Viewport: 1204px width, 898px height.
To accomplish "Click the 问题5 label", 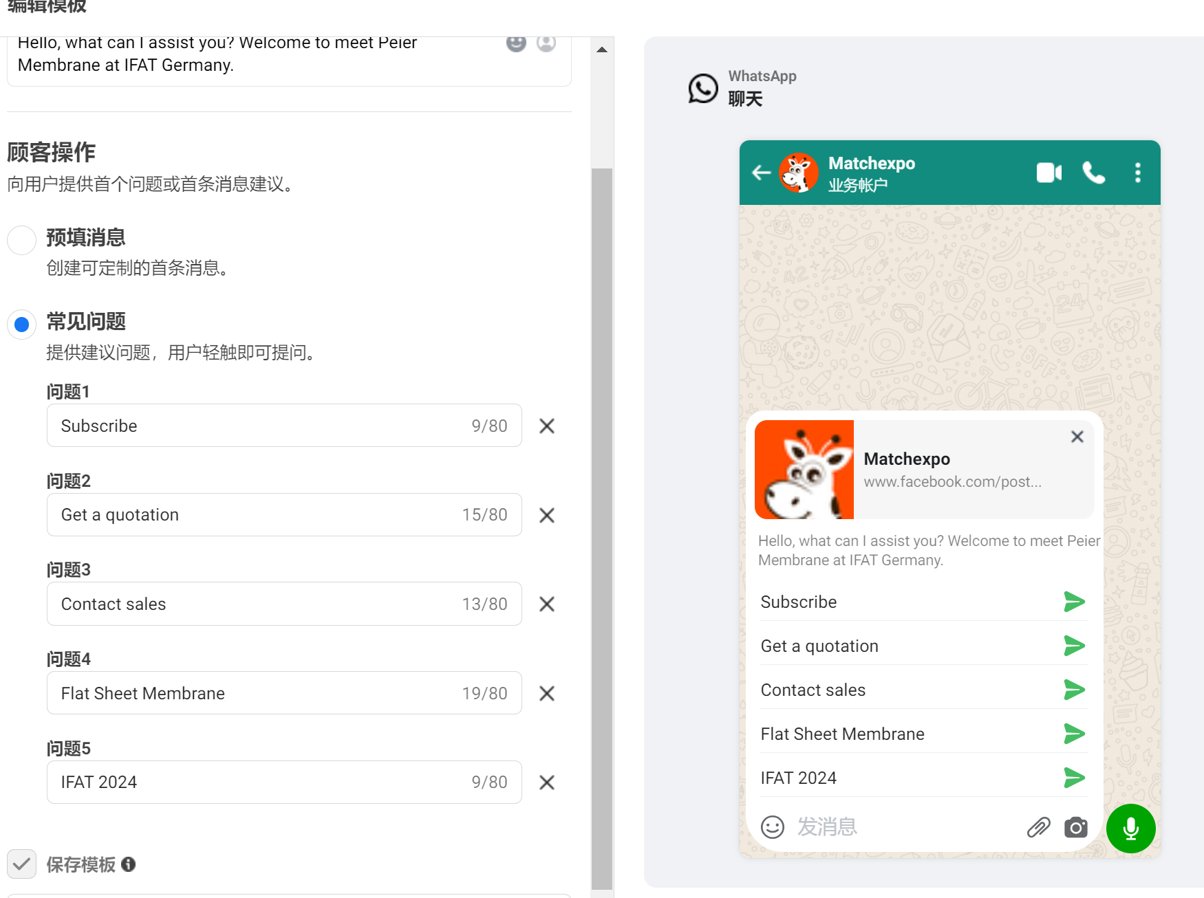I will click(x=69, y=749).
